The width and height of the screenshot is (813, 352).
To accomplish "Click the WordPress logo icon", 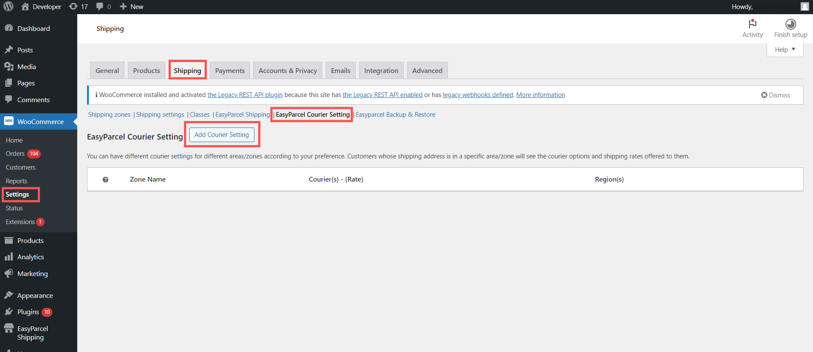I will 9,6.
